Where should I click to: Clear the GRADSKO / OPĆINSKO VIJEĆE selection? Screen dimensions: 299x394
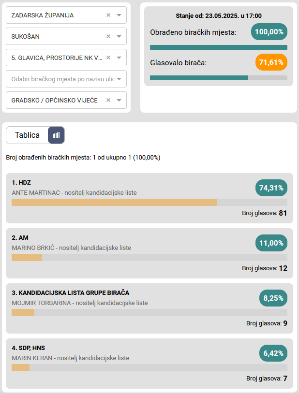click(108, 100)
